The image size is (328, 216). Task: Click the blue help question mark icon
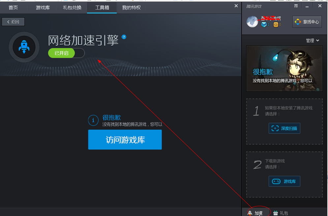[x=124, y=37]
